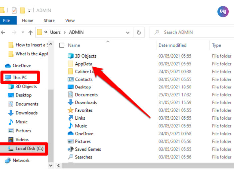The height and width of the screenshot is (175, 234).
Task: Click horizontal scrollbar left arrow
Action: 59,165
